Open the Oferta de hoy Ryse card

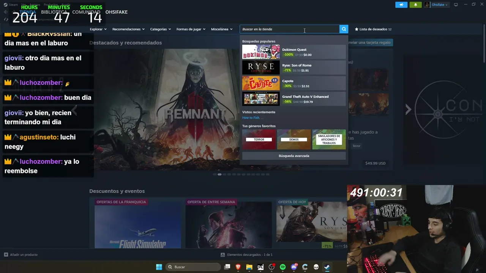(311, 223)
